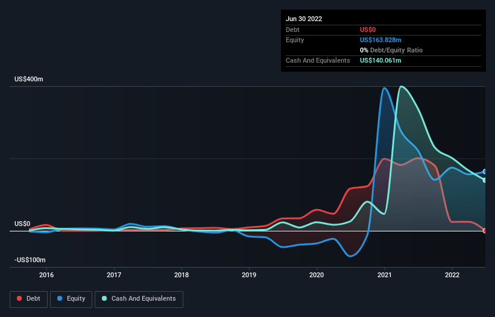495x317 pixels.
Task: Click the Jun 30 2022 tooltip date
Action: click(x=304, y=19)
